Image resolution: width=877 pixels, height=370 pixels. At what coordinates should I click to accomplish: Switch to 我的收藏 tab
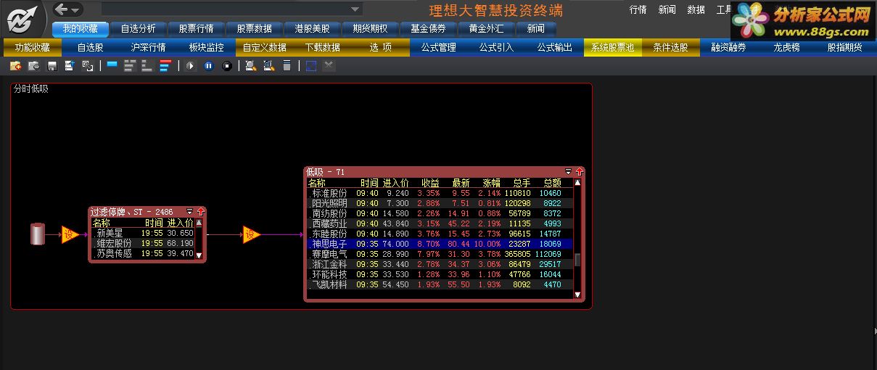(81, 29)
